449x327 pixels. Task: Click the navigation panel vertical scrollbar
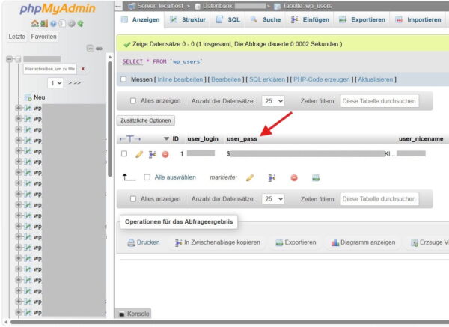pos(110,119)
